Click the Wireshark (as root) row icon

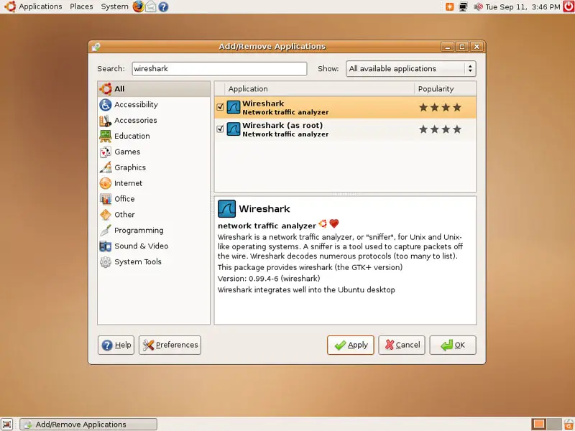click(x=233, y=129)
